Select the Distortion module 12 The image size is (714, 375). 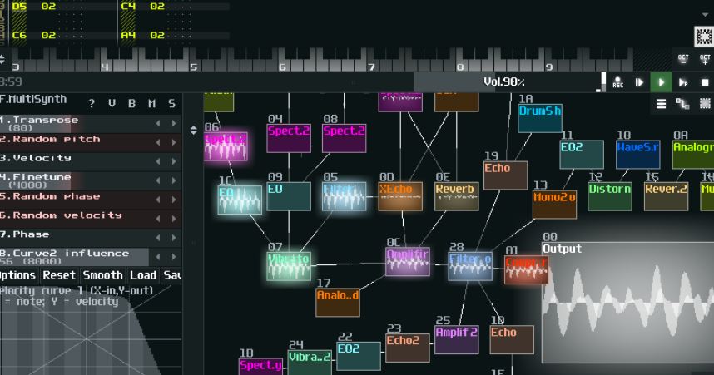click(x=610, y=196)
